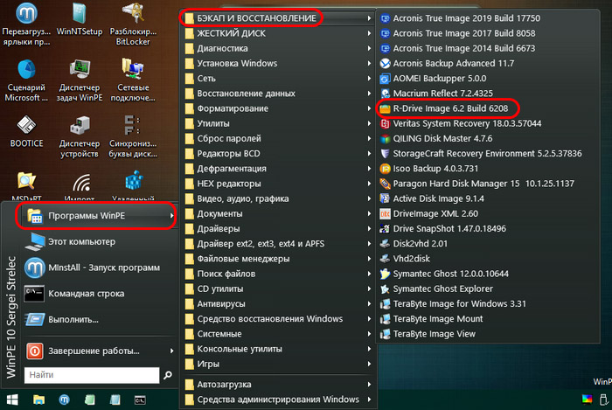
Task: Open Диспетчер устройств desktop icon
Action: [x=80, y=137]
